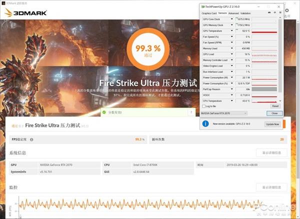Viewport: 300px width, 219px height.
Task: Open the Advanced tab
Action: (233, 13)
